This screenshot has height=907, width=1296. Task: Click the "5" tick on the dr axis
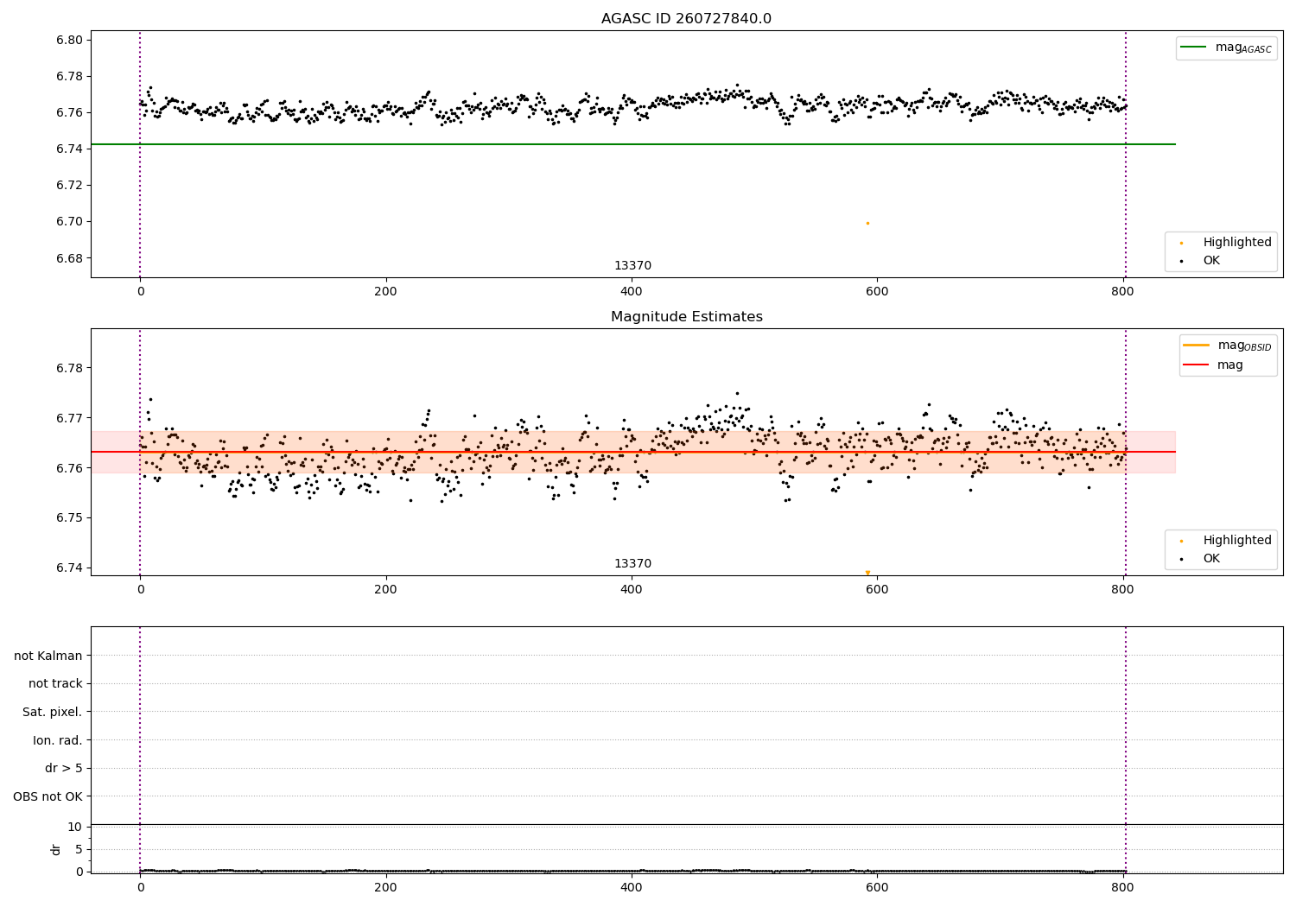tap(79, 850)
